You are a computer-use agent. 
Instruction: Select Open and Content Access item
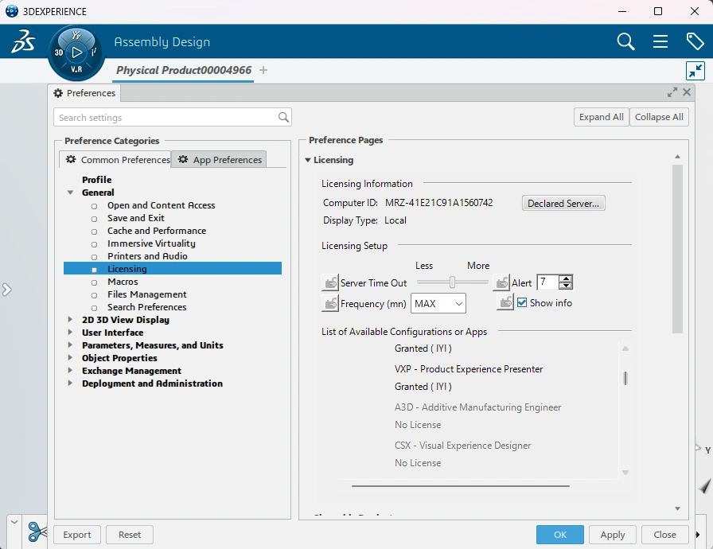tap(161, 205)
